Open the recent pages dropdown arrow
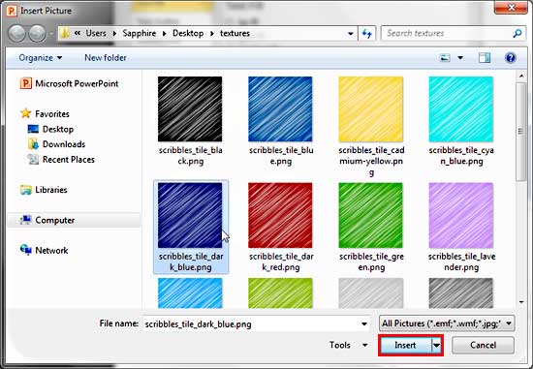 [51, 34]
